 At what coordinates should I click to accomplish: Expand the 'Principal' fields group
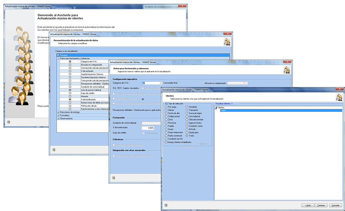tap(58, 55)
